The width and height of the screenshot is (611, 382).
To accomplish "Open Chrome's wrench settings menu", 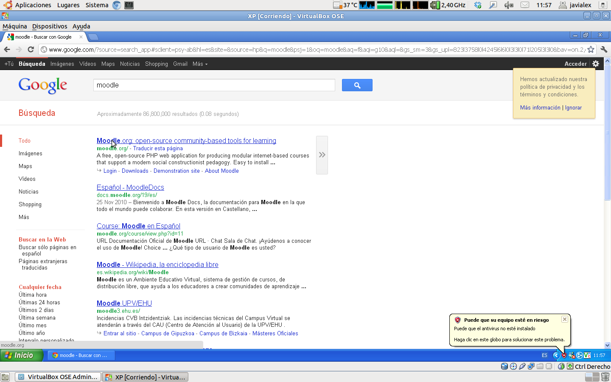I will pos(604,50).
